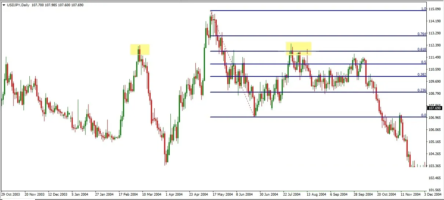Click price 106.965 on the price scale
Image resolution: width=444 pixels, height=200 pixels.
tap(435, 117)
